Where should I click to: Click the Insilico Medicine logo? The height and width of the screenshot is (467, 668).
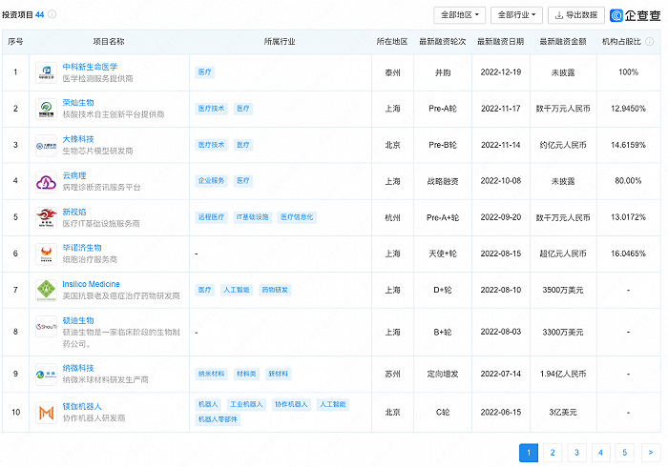(x=47, y=290)
